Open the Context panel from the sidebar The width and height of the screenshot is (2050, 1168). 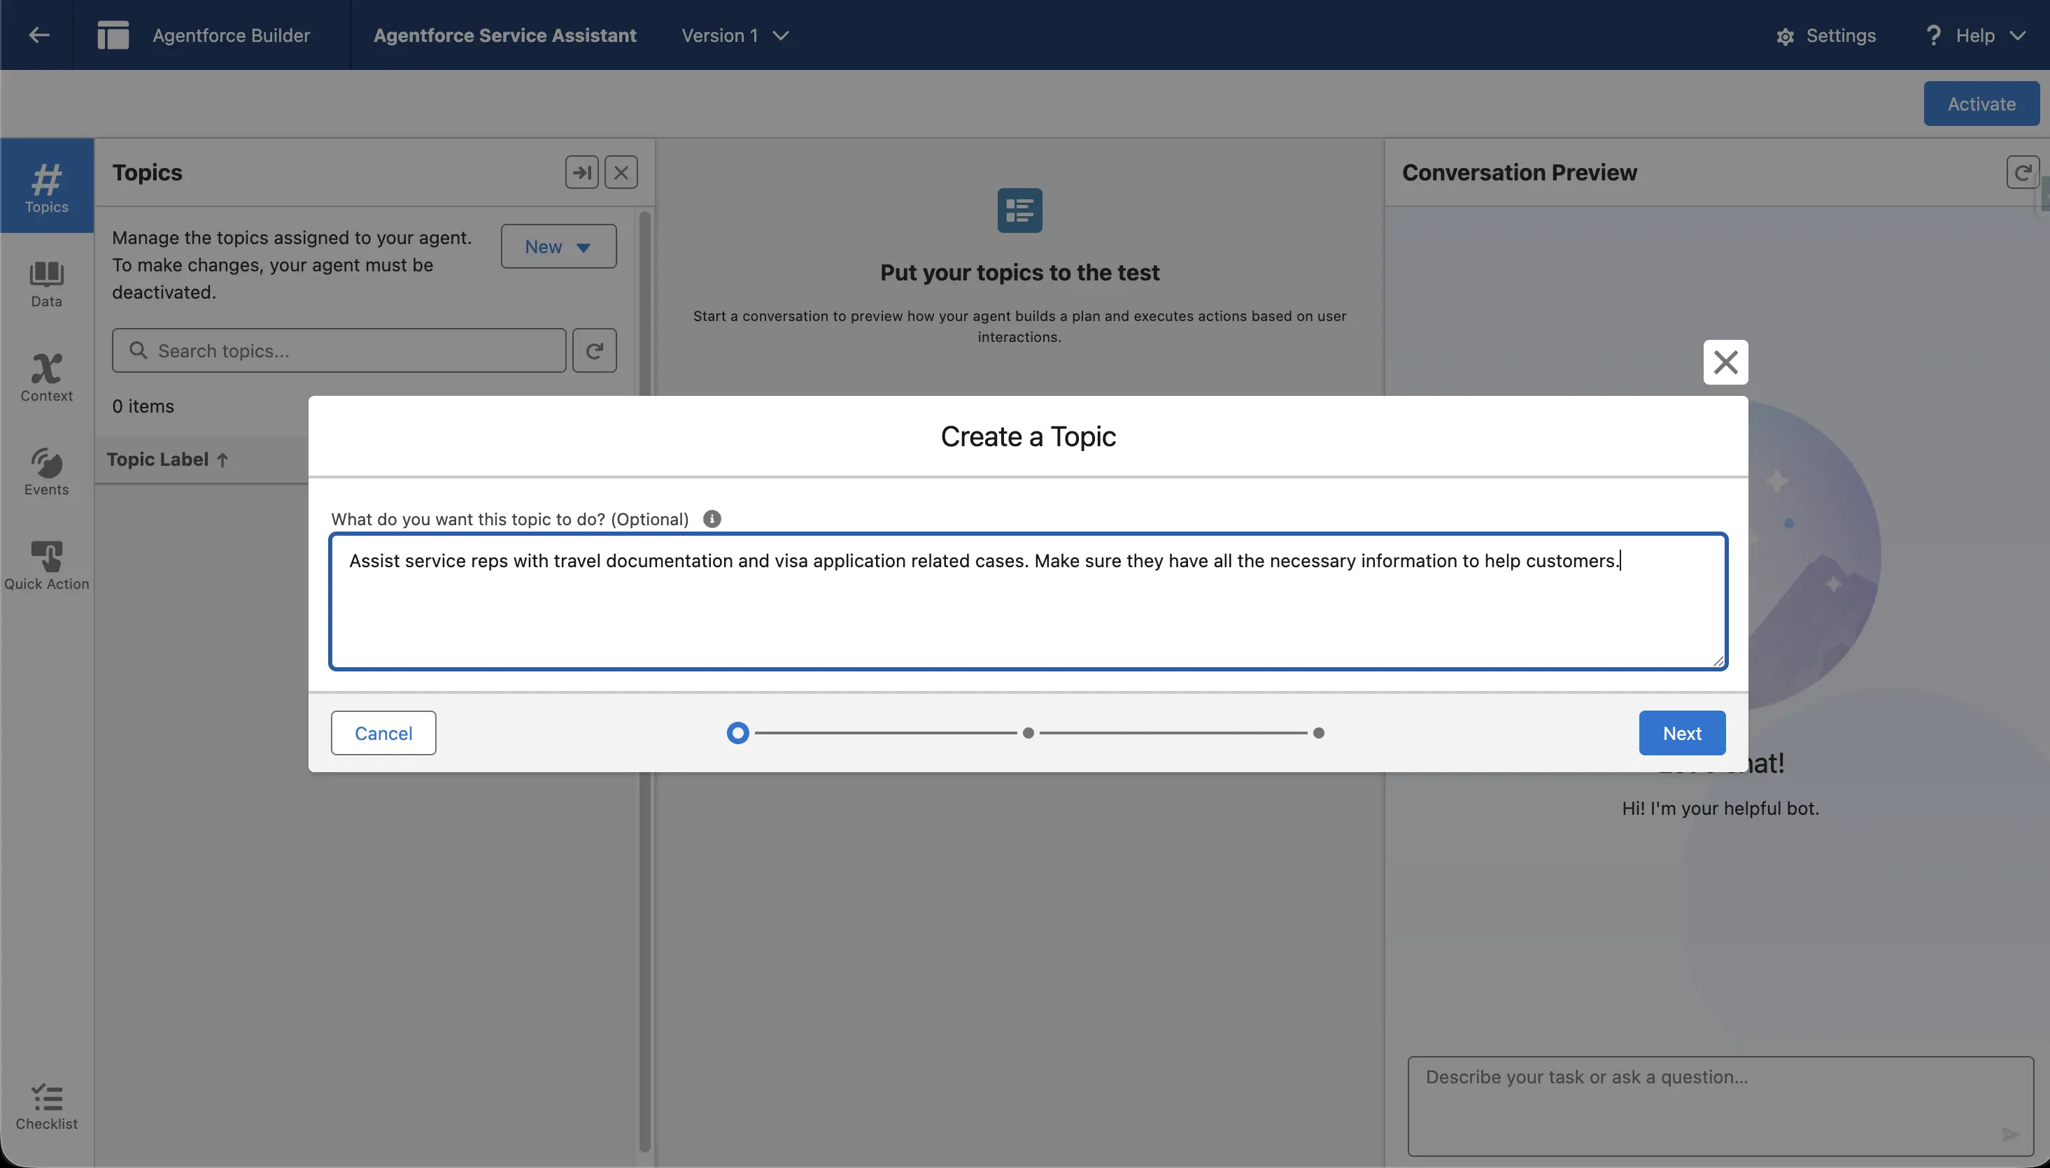(x=45, y=377)
